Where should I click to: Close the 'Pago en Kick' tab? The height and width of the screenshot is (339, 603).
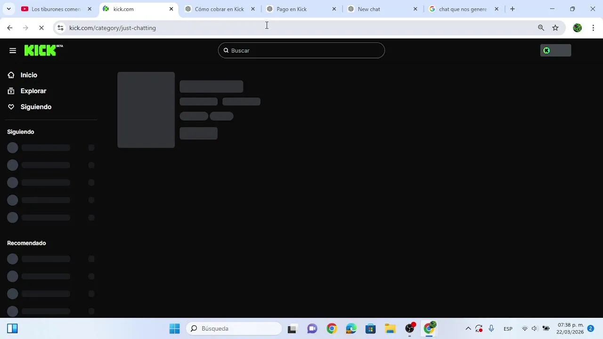[334, 9]
